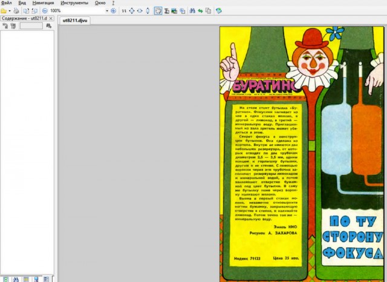
Task: Click the teal book icon at toolbar end
Action: (x=218, y=11)
